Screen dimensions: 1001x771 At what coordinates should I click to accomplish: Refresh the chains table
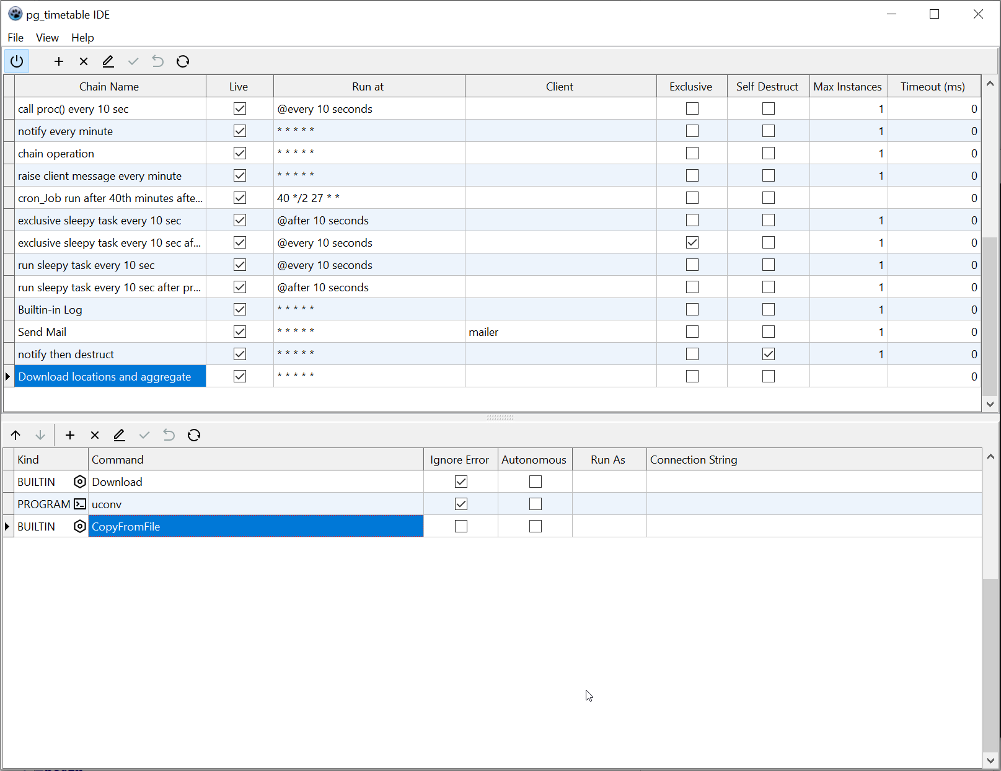tap(183, 61)
